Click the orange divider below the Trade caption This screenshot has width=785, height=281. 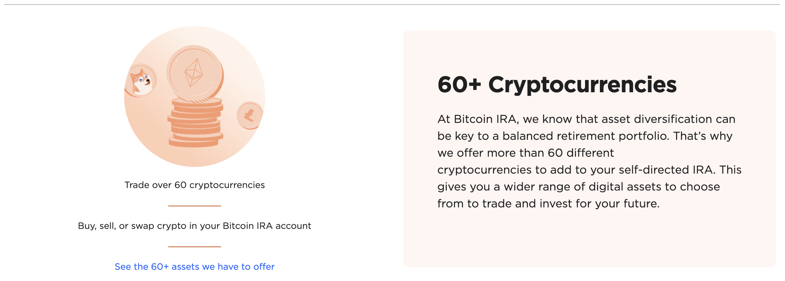194,206
